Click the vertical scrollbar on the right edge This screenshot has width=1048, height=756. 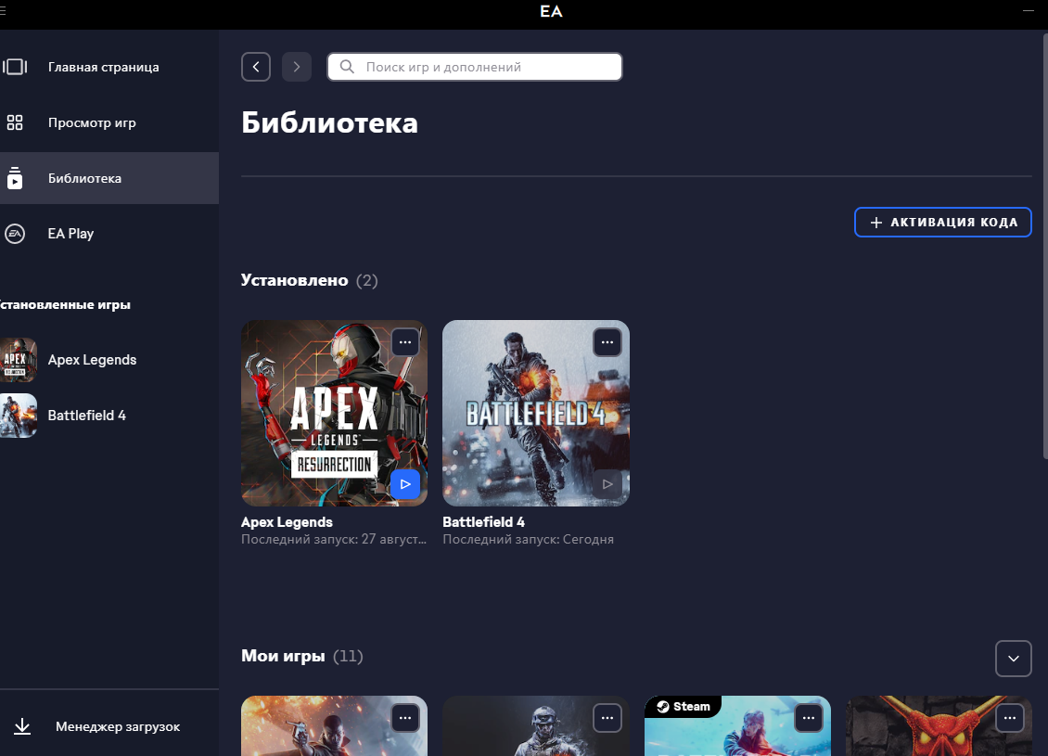tap(1045, 246)
